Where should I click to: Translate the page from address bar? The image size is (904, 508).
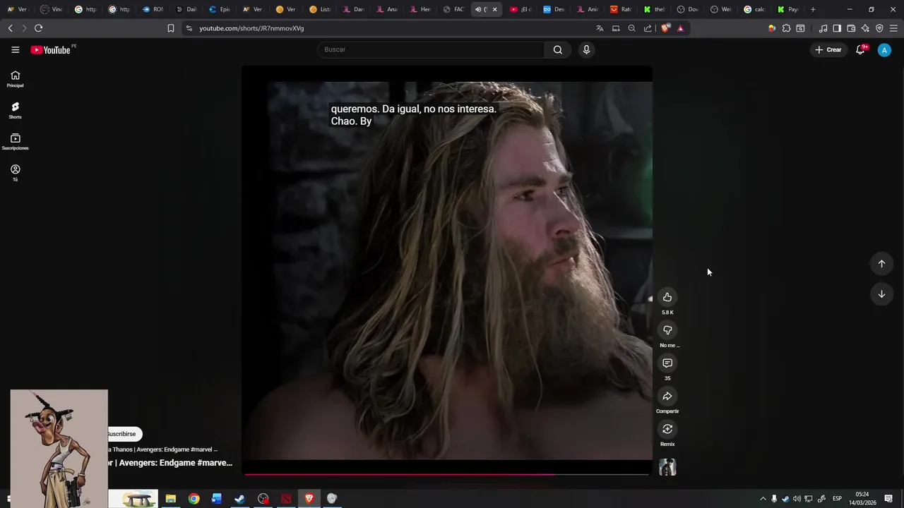[600, 28]
